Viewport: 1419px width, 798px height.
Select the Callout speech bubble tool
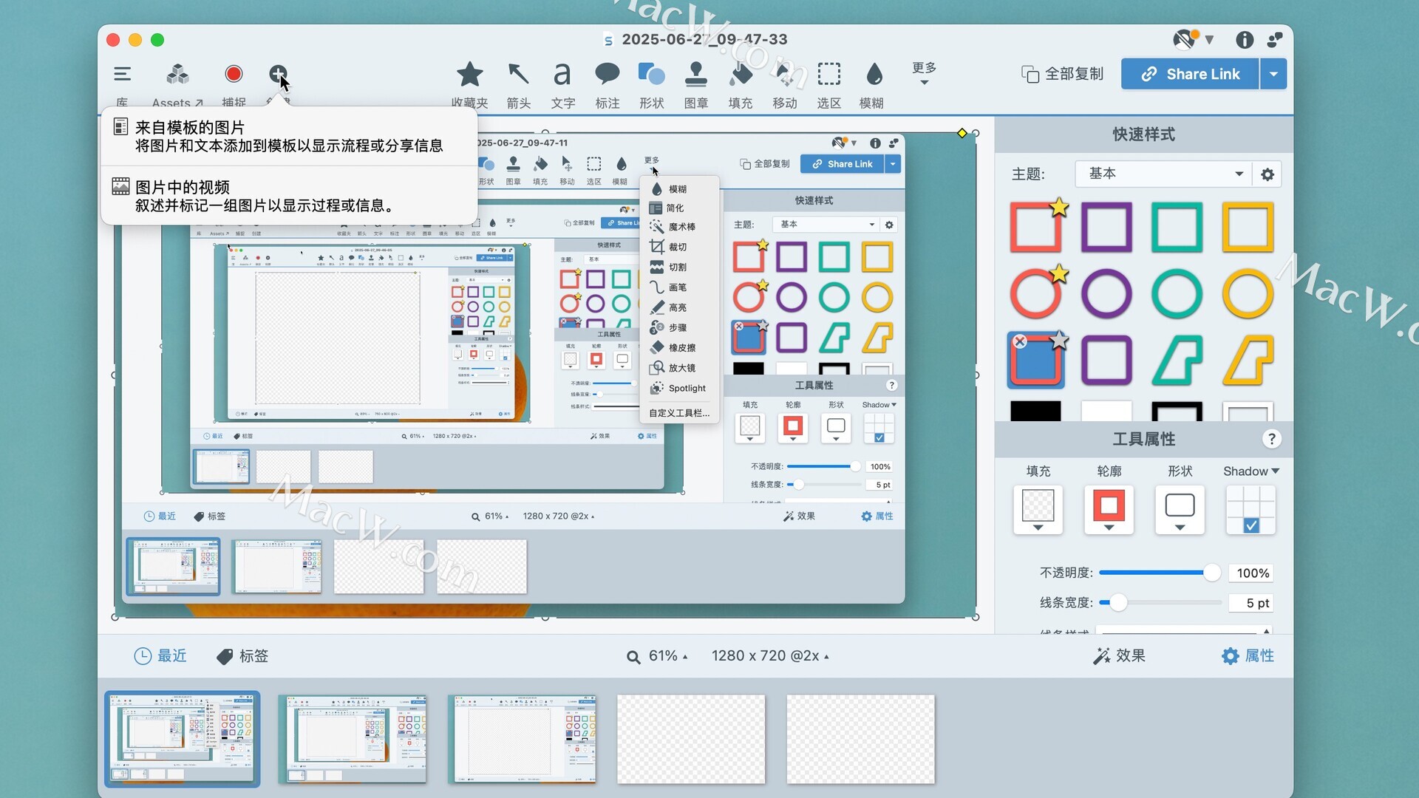[x=608, y=74]
